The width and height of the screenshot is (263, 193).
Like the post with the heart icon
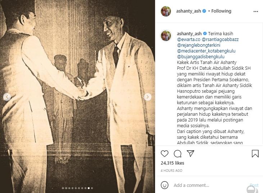click(x=164, y=153)
